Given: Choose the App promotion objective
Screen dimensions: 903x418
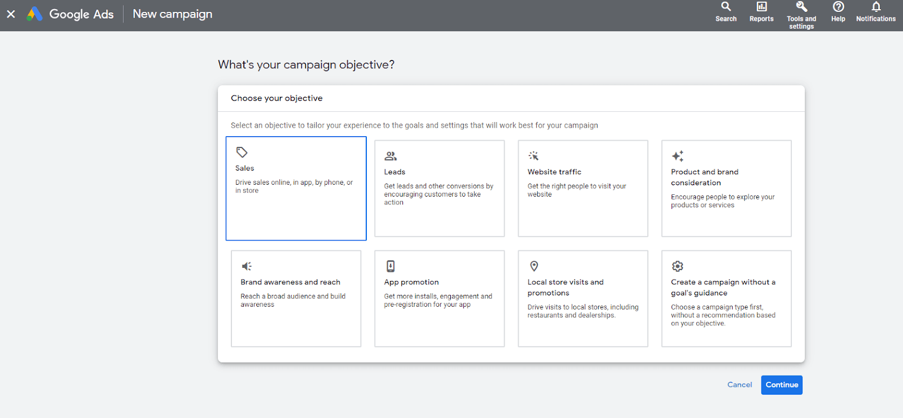Looking at the screenshot, I should coord(439,298).
